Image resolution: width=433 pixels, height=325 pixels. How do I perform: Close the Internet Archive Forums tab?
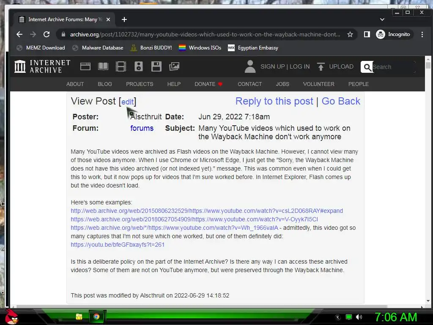108,19
